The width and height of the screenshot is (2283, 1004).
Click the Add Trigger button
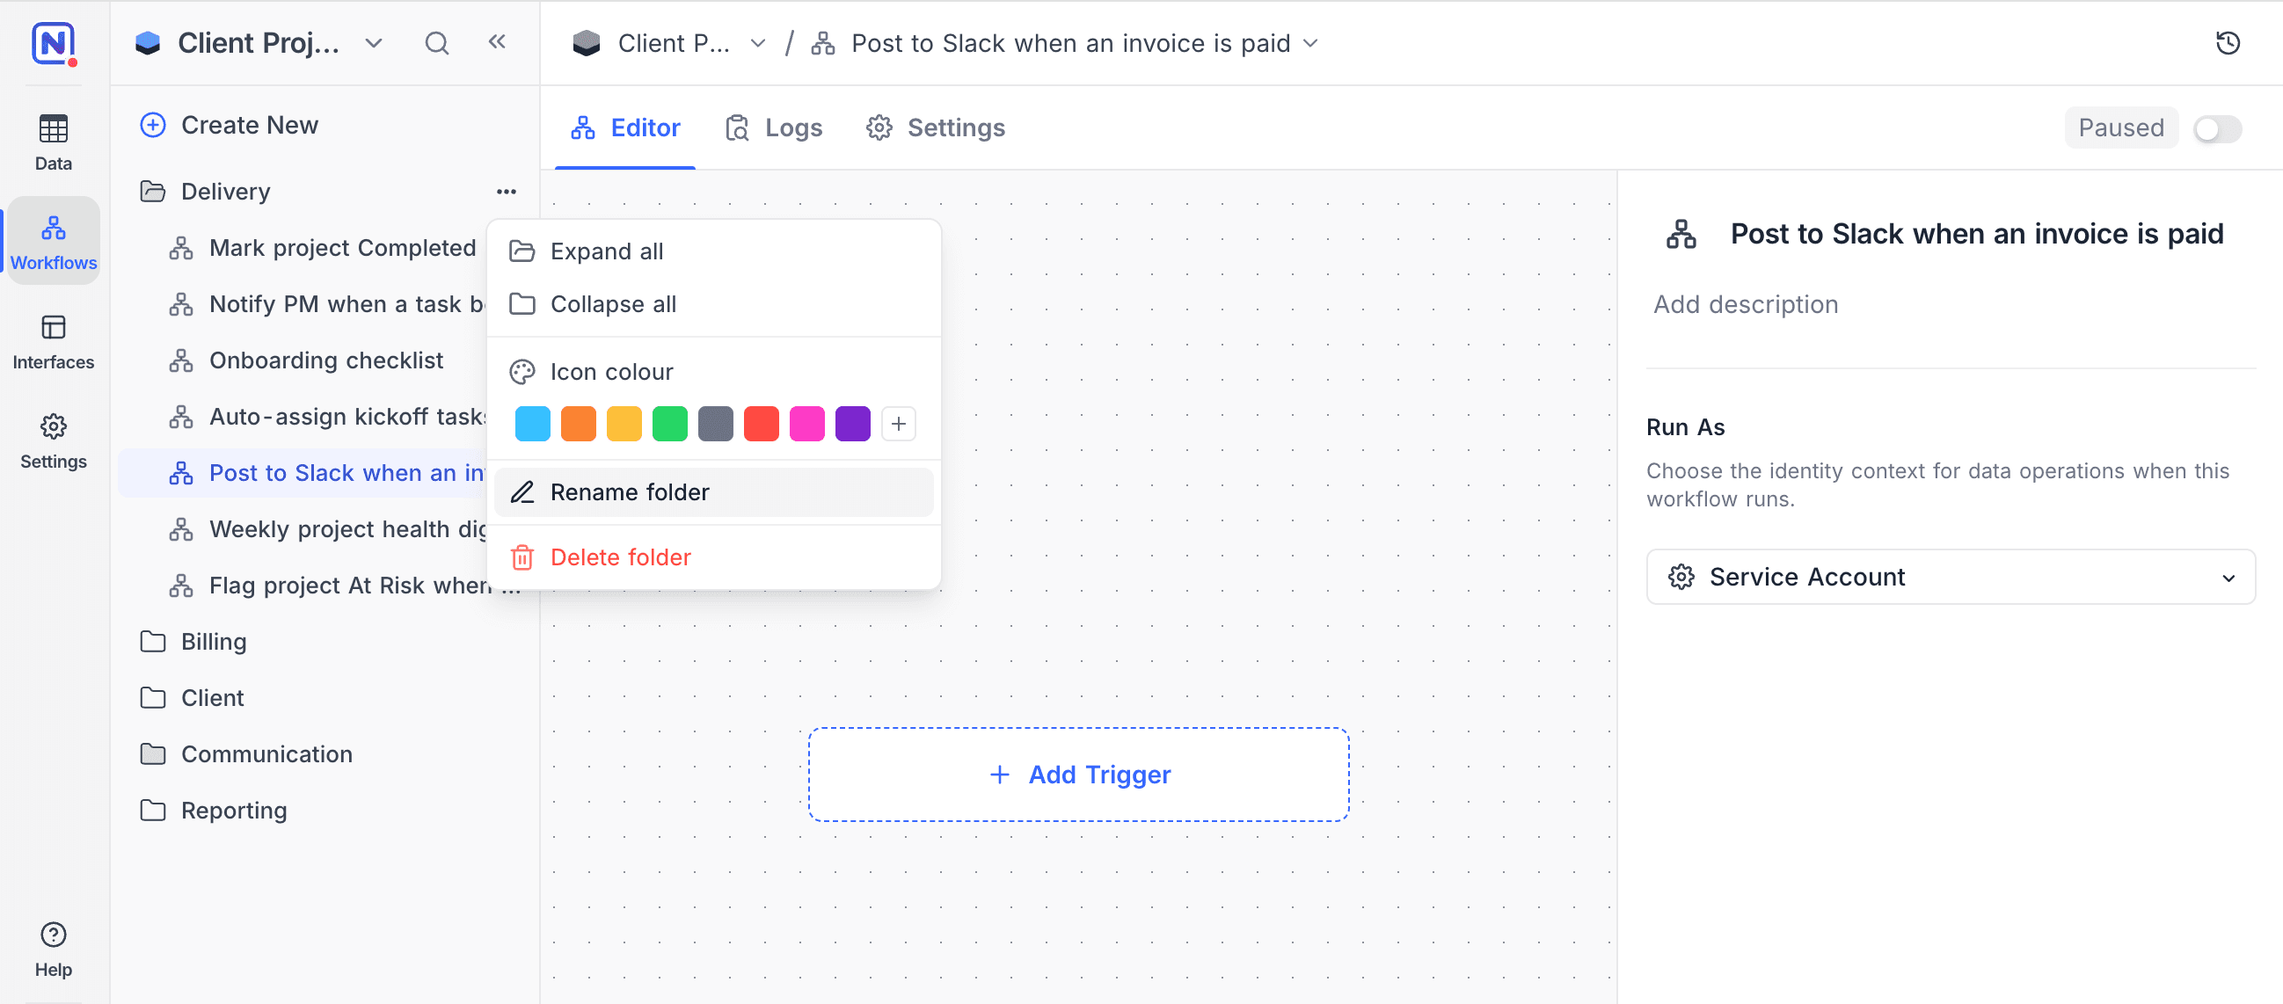(x=1078, y=775)
